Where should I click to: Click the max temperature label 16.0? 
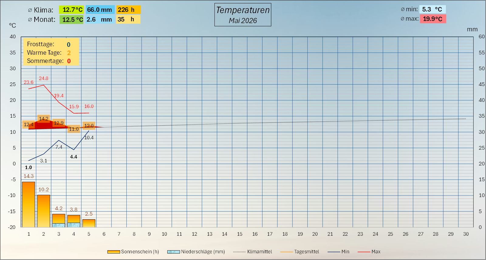[x=89, y=106]
